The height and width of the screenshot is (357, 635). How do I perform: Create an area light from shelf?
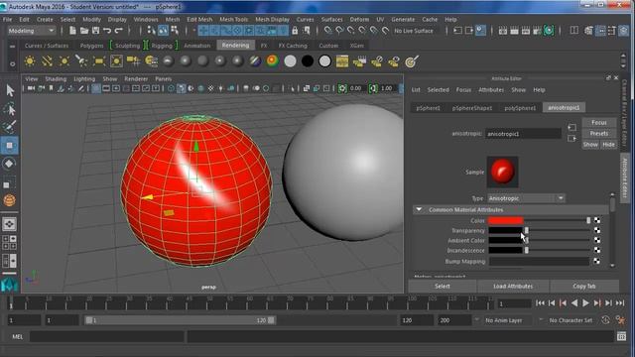click(x=99, y=61)
